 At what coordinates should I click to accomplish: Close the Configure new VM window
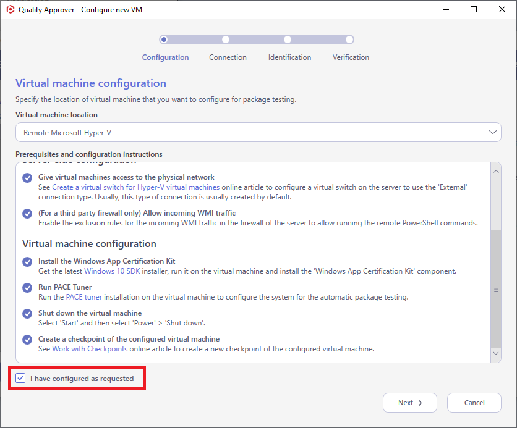[502, 9]
